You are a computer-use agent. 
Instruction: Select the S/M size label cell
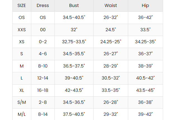(x=22, y=102)
